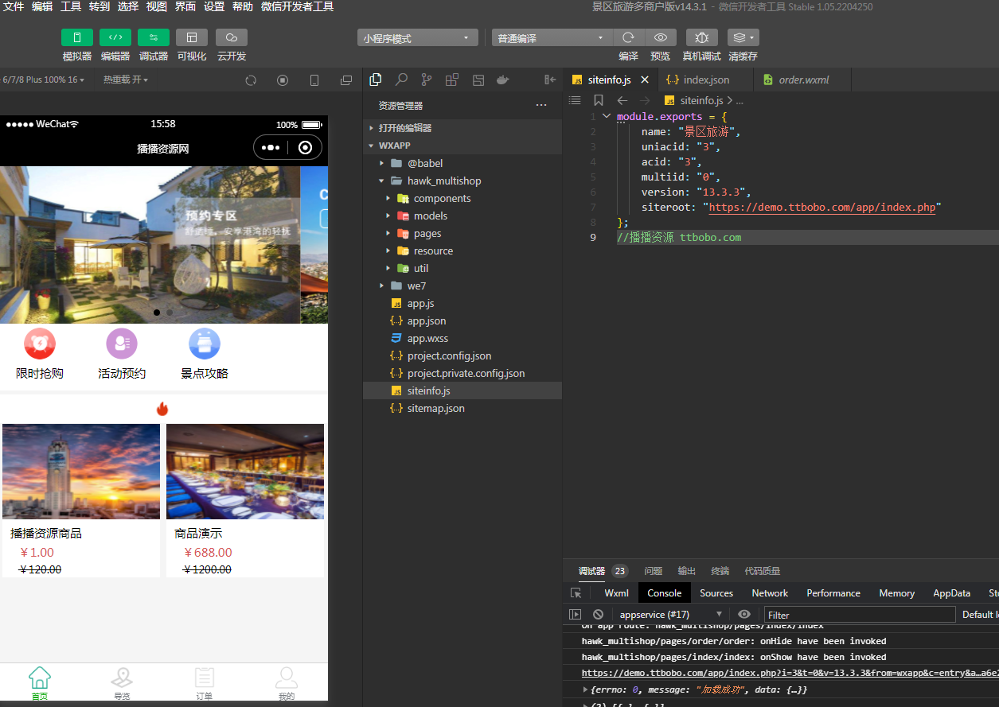Switch to the index.json editor tab

pos(706,80)
